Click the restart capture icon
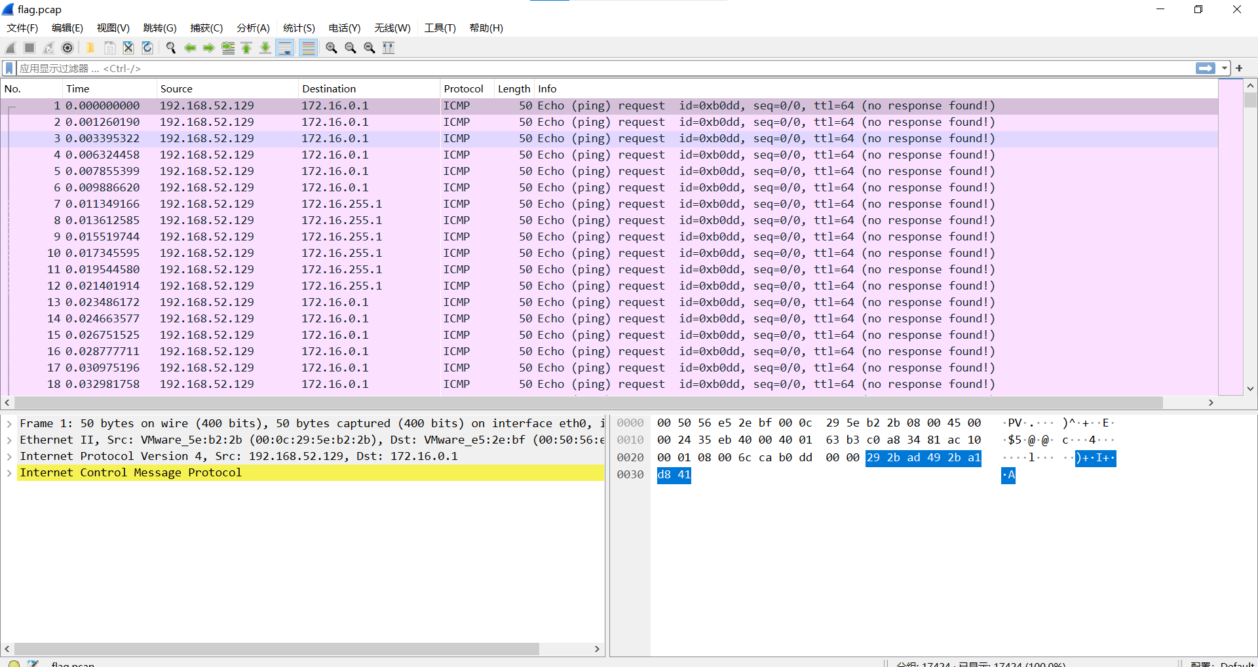This screenshot has height=667, width=1258. (x=48, y=48)
